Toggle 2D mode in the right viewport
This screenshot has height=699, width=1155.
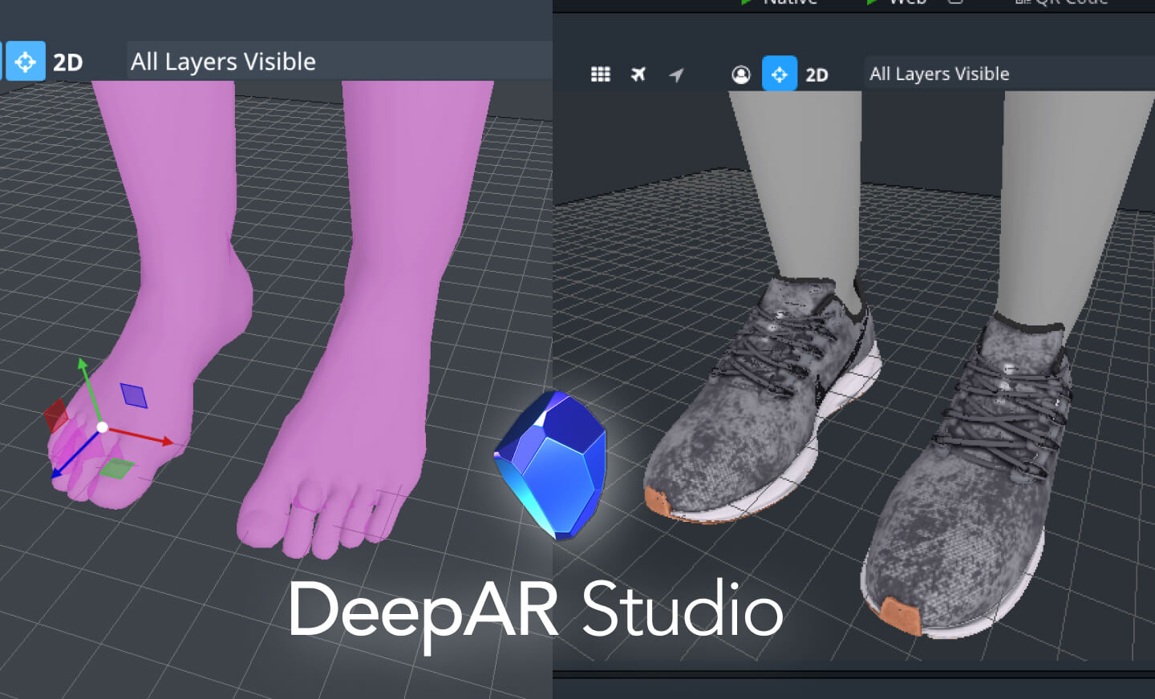[x=818, y=74]
